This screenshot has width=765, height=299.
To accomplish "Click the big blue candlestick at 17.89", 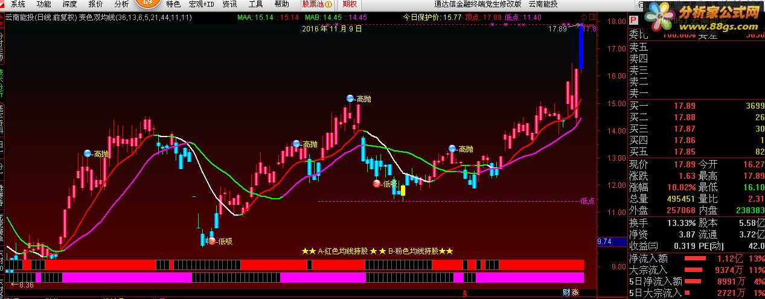I will click(x=580, y=47).
